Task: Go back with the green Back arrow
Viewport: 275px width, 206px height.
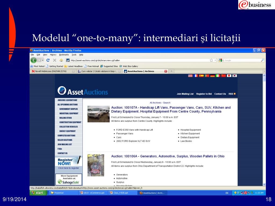Action: point(34,60)
